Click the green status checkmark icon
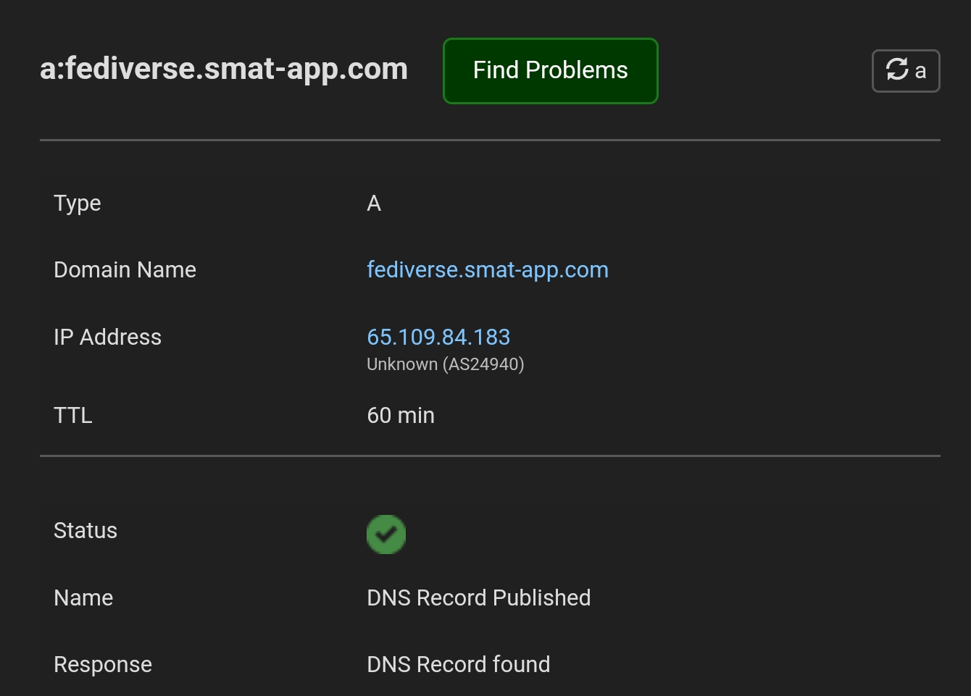This screenshot has width=971, height=696. [386, 534]
